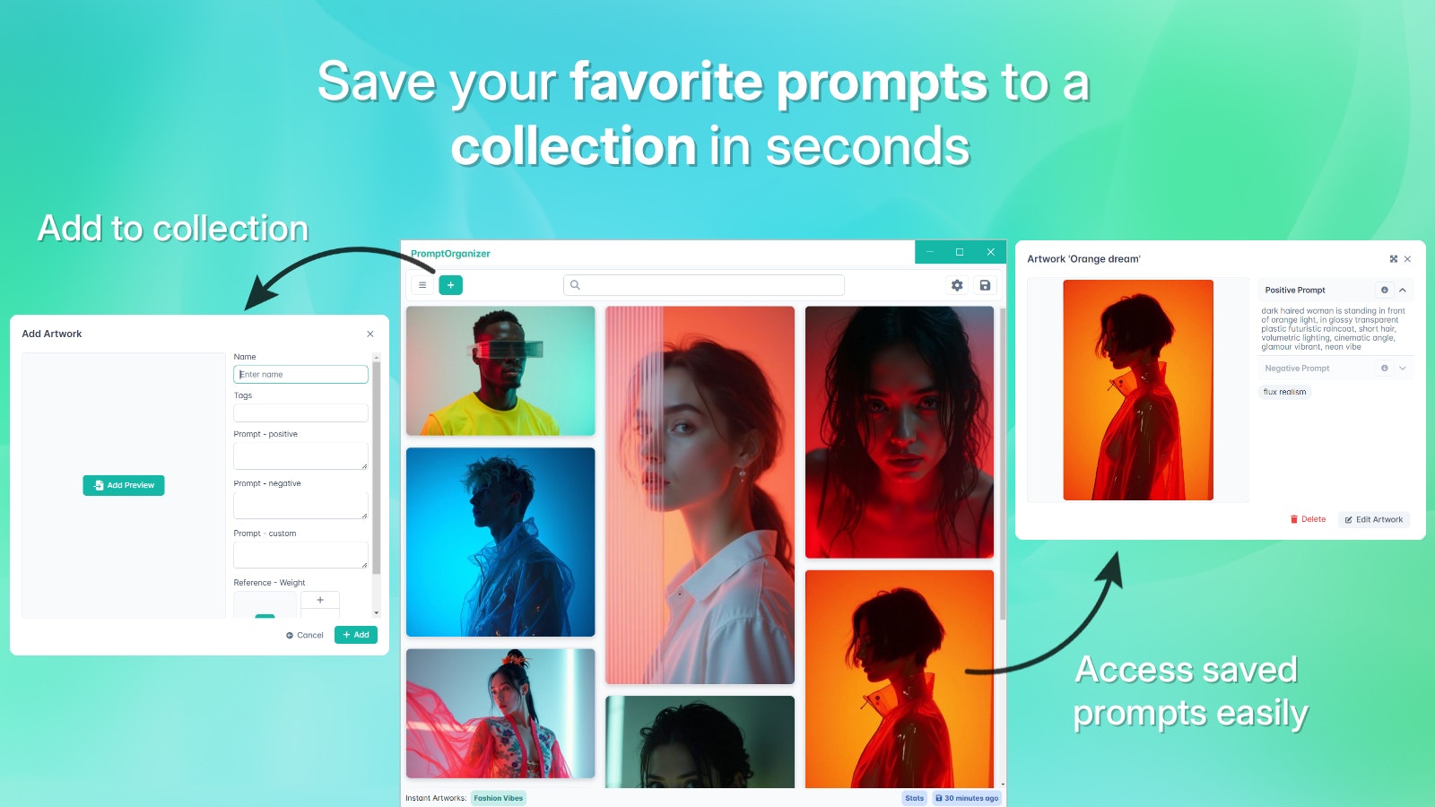Focus the Enter name input field
1435x807 pixels.
(x=300, y=374)
